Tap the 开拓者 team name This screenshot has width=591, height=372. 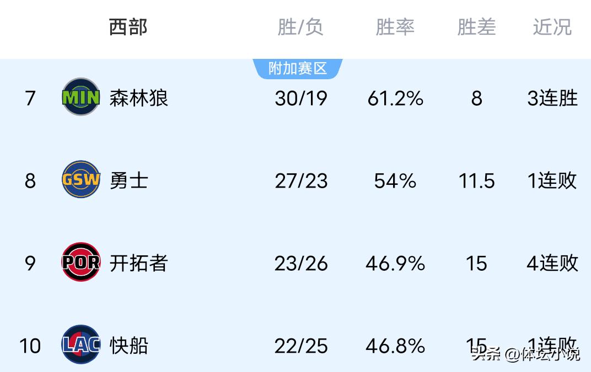click(x=138, y=263)
